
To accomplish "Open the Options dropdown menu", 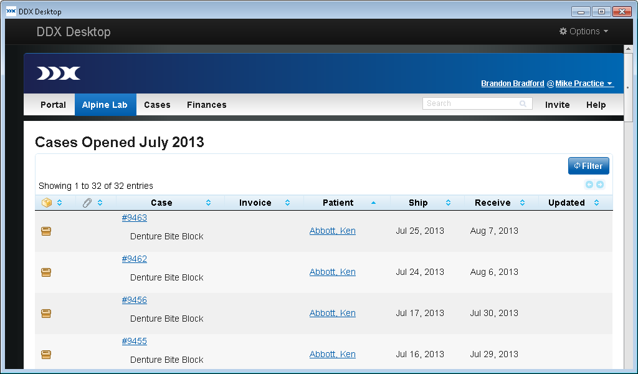I will click(583, 31).
